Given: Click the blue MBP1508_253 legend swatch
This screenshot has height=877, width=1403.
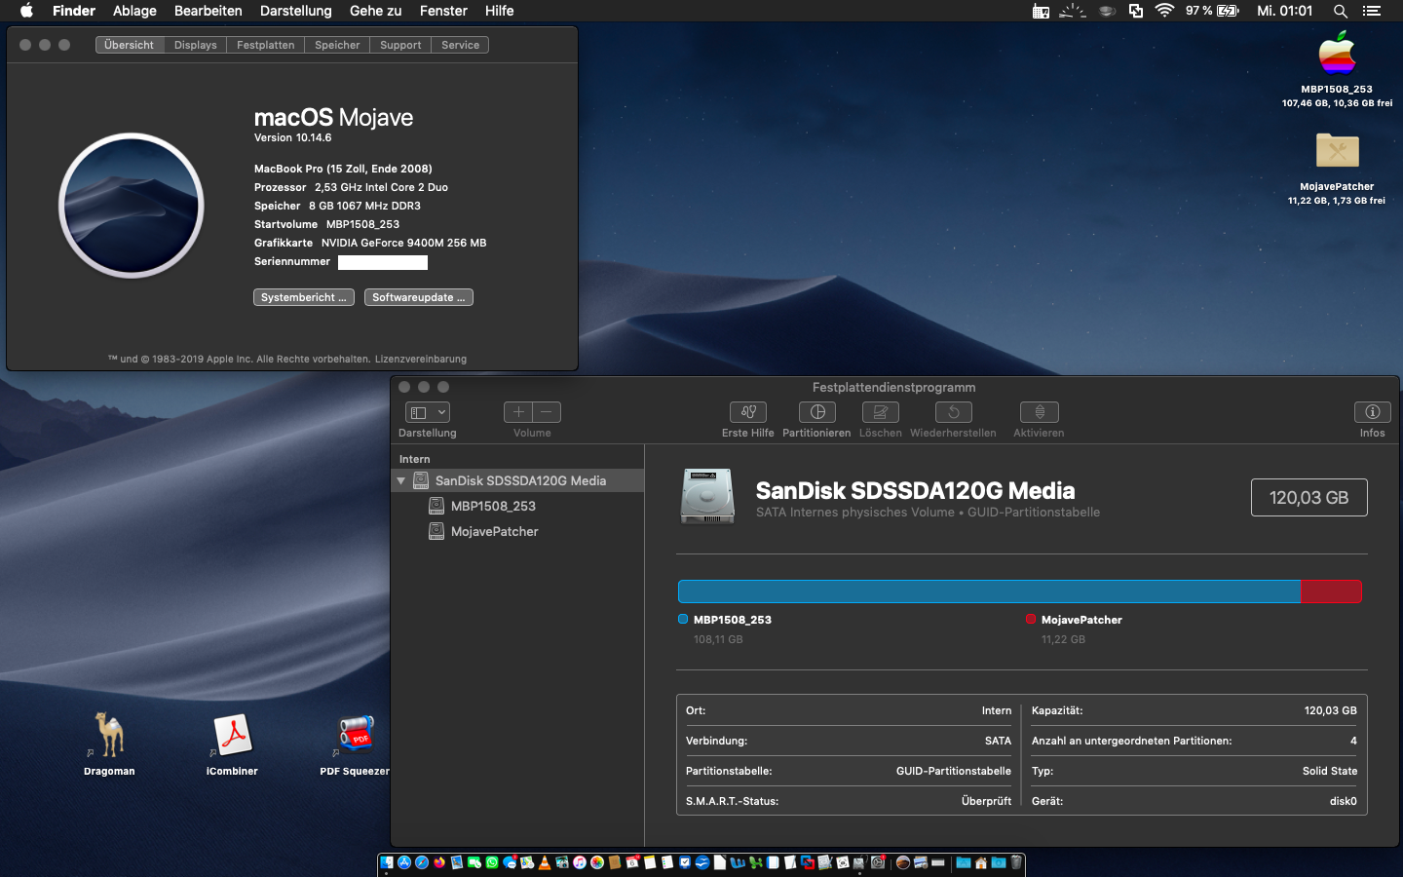Looking at the screenshot, I should [683, 619].
